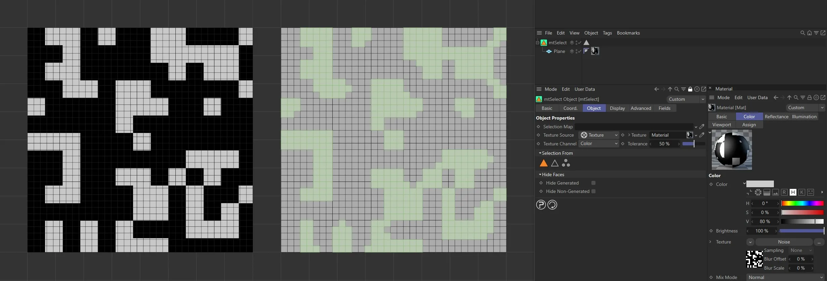The height and width of the screenshot is (281, 827).
Task: Click the Hue rainbow slider
Action: pyautogui.click(x=802, y=203)
